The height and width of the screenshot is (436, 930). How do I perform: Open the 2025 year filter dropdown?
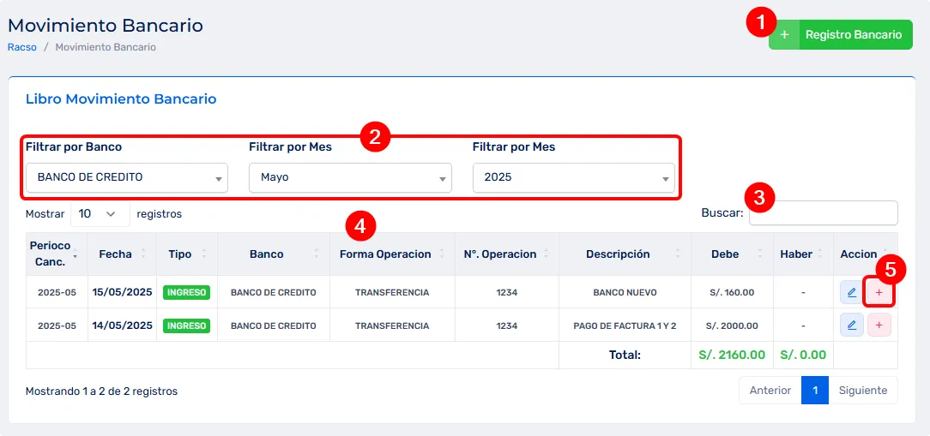573,177
